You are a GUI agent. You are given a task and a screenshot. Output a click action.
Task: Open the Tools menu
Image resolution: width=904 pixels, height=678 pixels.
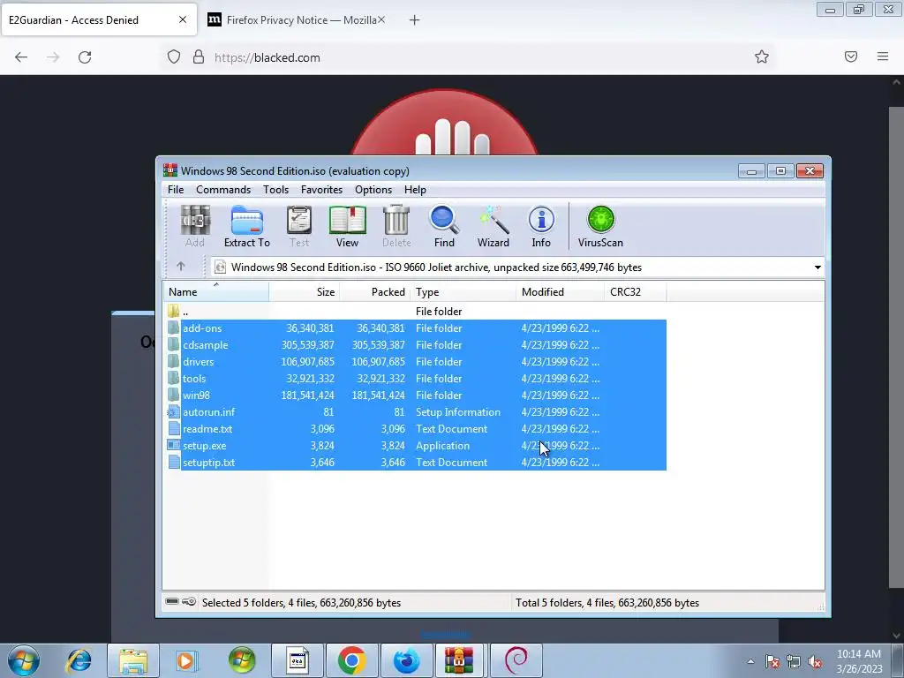tap(275, 190)
